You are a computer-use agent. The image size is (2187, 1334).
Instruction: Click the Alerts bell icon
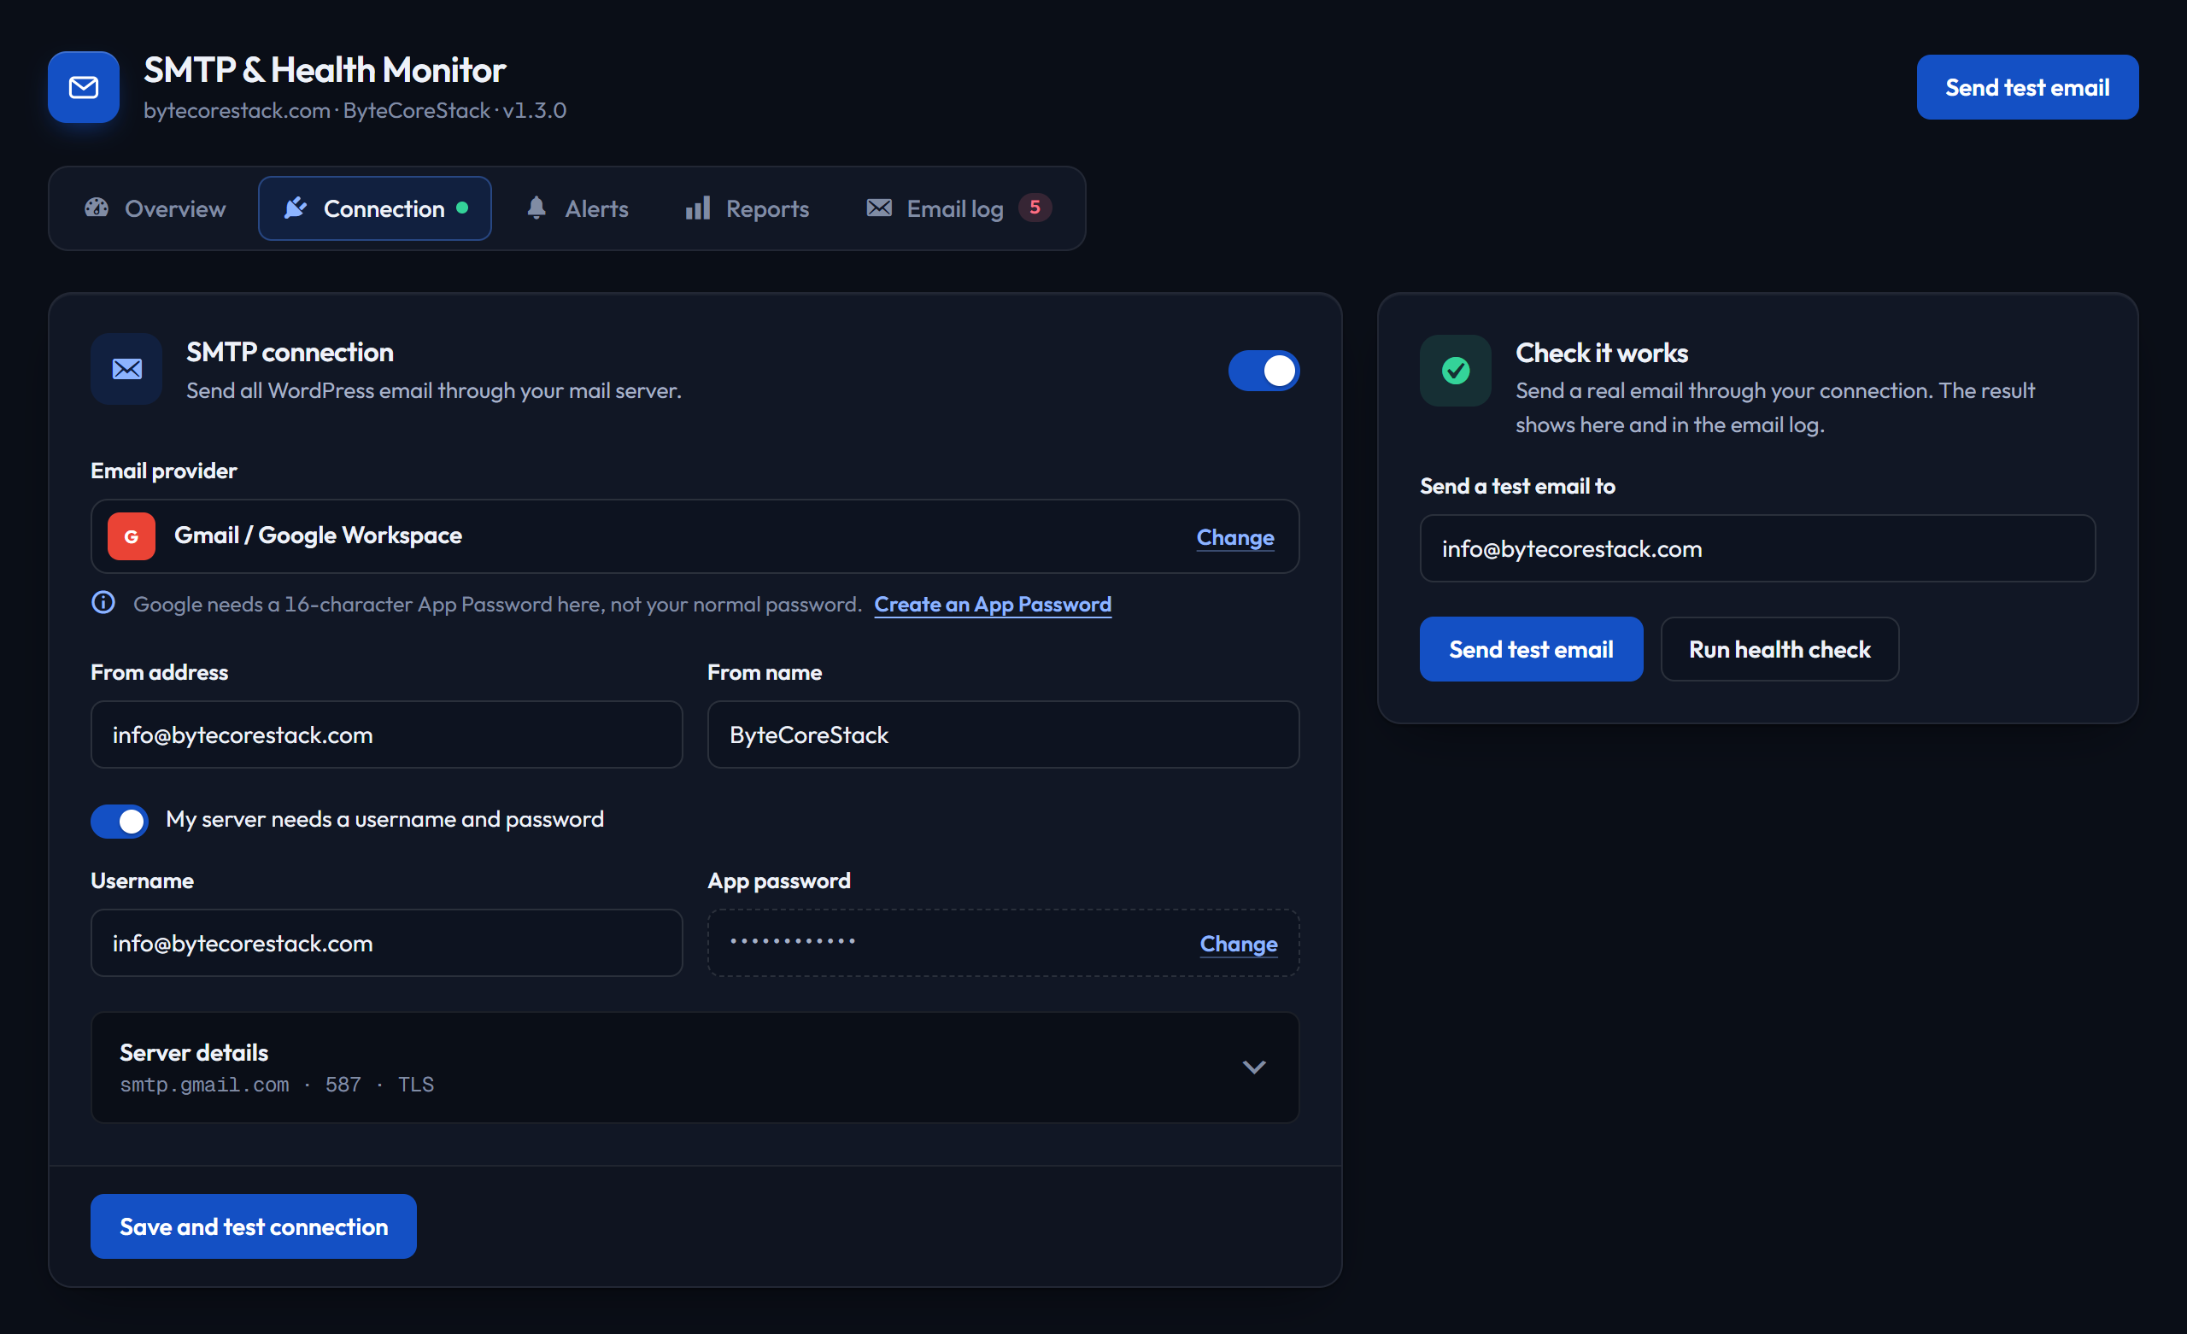pyautogui.click(x=536, y=208)
